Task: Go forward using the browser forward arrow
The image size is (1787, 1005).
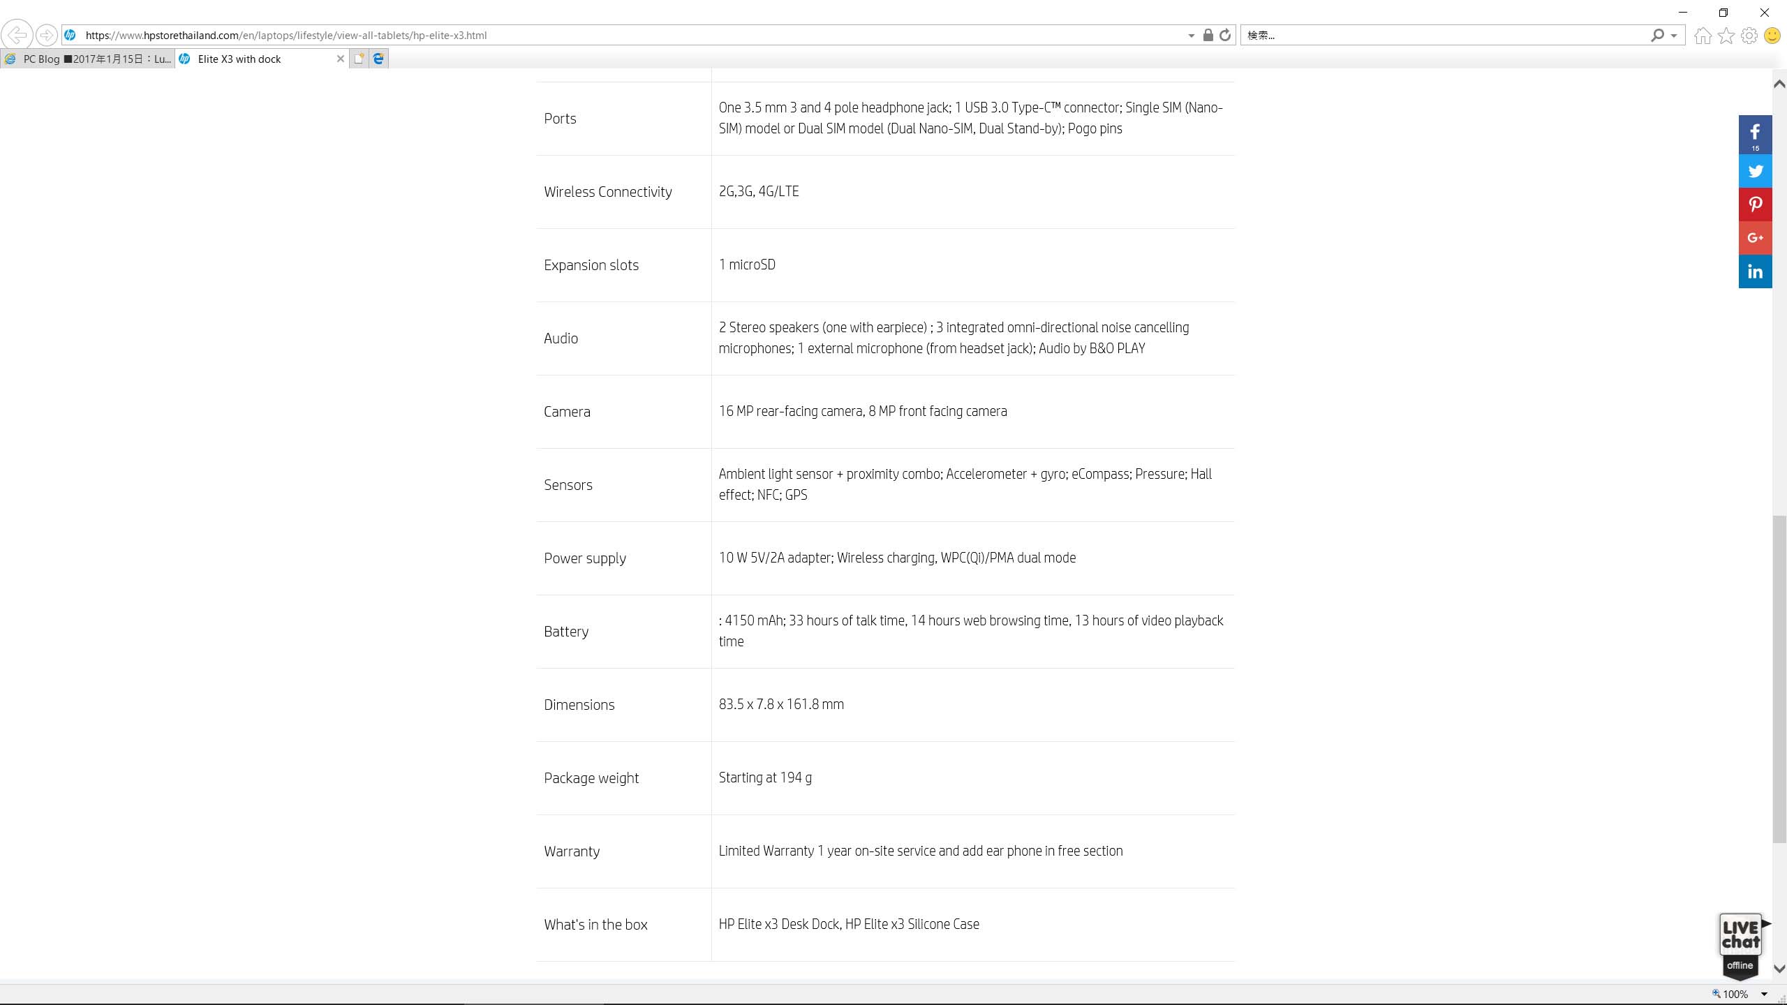Action: point(46,35)
